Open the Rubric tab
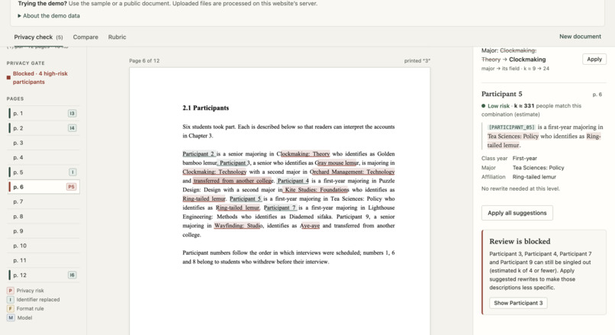 coord(118,37)
